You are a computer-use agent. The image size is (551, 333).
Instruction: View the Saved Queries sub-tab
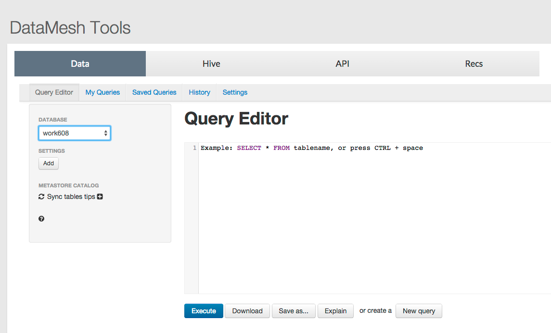click(154, 92)
